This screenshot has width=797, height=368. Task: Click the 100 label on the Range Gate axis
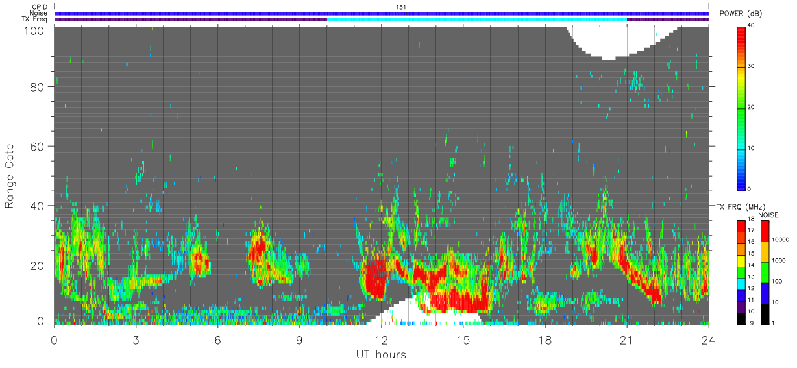[33, 30]
